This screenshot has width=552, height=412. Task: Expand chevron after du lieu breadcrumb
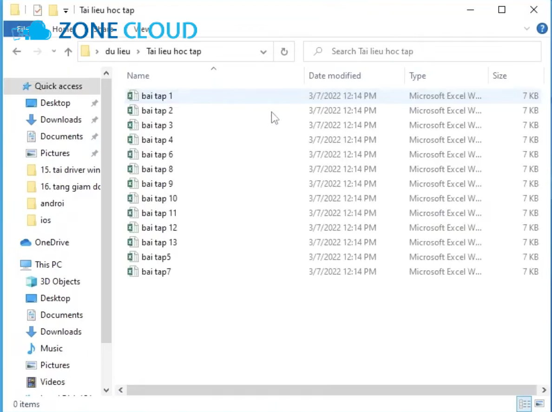(138, 52)
